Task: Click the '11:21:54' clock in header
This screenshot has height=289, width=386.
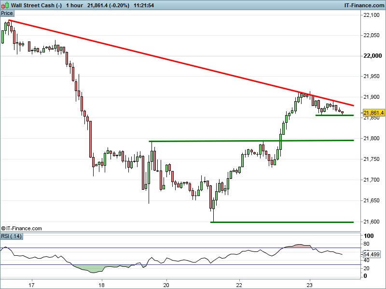Action: pos(144,5)
